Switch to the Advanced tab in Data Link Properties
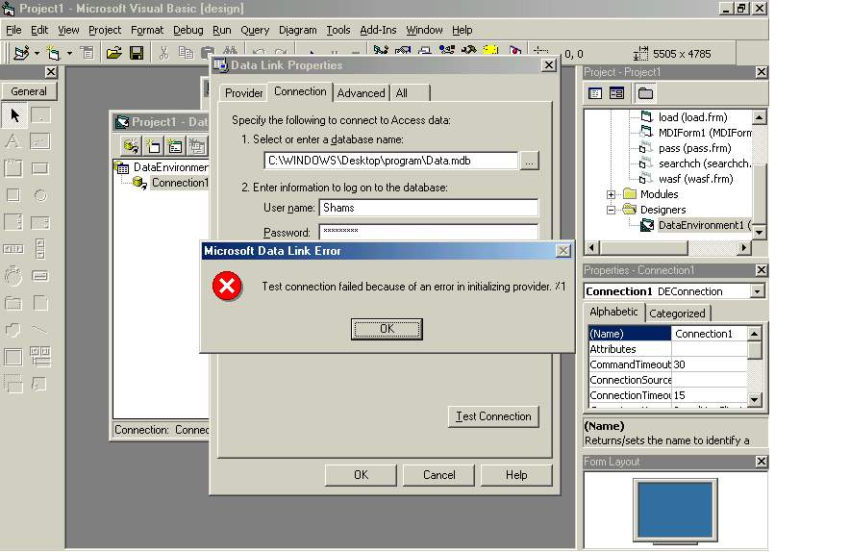Screen dimensions: 850x552 point(361,92)
